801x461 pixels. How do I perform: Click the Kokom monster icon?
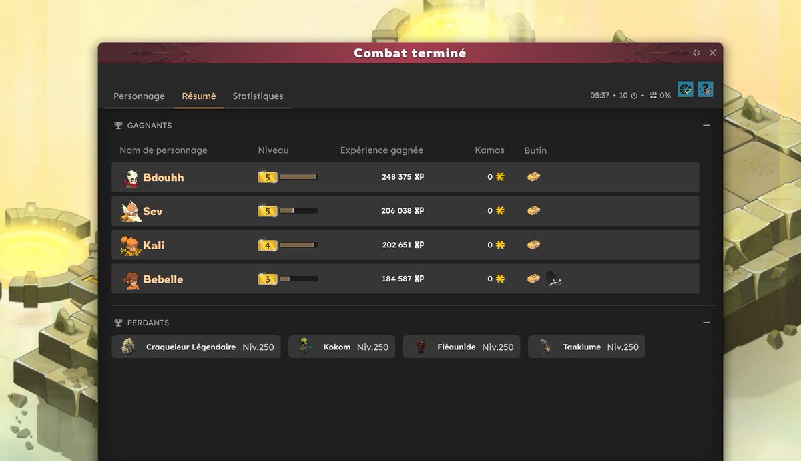(x=305, y=346)
